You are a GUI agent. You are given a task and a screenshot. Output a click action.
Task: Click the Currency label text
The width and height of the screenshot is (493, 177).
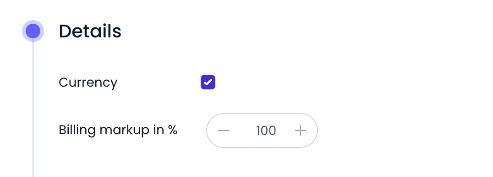pyautogui.click(x=88, y=83)
